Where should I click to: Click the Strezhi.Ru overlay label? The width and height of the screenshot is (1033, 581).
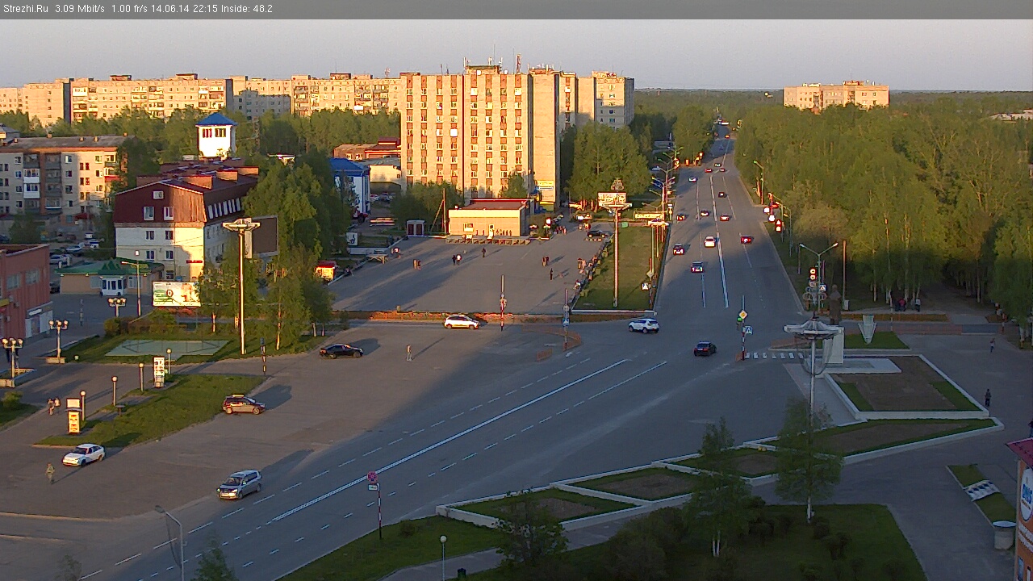[25, 9]
